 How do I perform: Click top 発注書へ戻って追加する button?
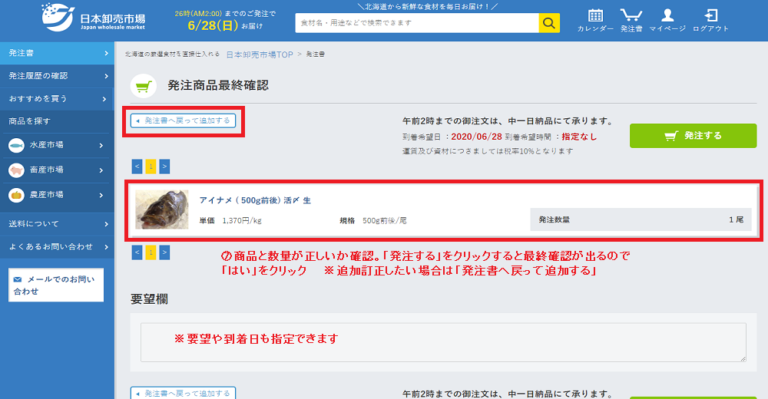pos(183,120)
